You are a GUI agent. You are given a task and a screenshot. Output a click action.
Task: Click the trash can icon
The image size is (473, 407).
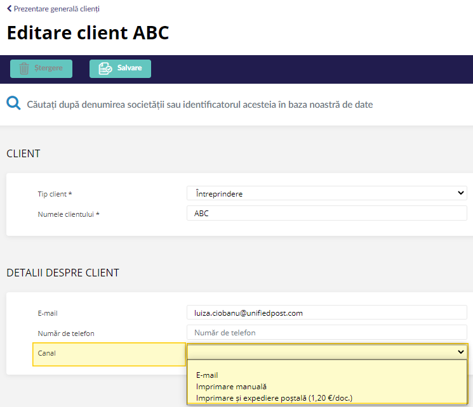click(x=24, y=68)
